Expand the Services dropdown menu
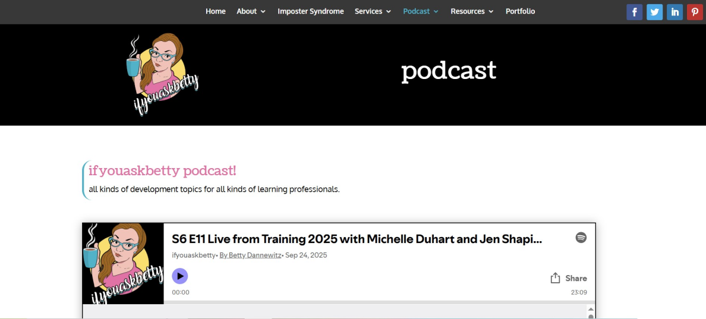This screenshot has width=706, height=319. 373,11
